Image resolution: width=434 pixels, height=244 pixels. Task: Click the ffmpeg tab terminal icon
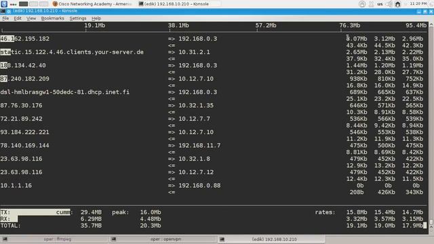[5, 239]
